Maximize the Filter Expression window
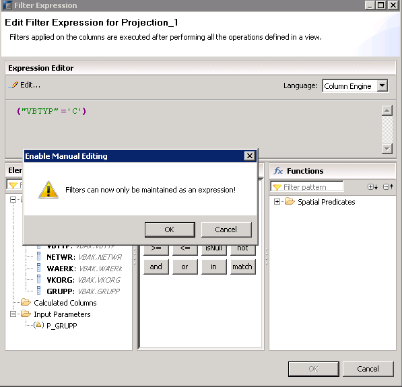This screenshot has height=387, width=402. click(x=381, y=5)
